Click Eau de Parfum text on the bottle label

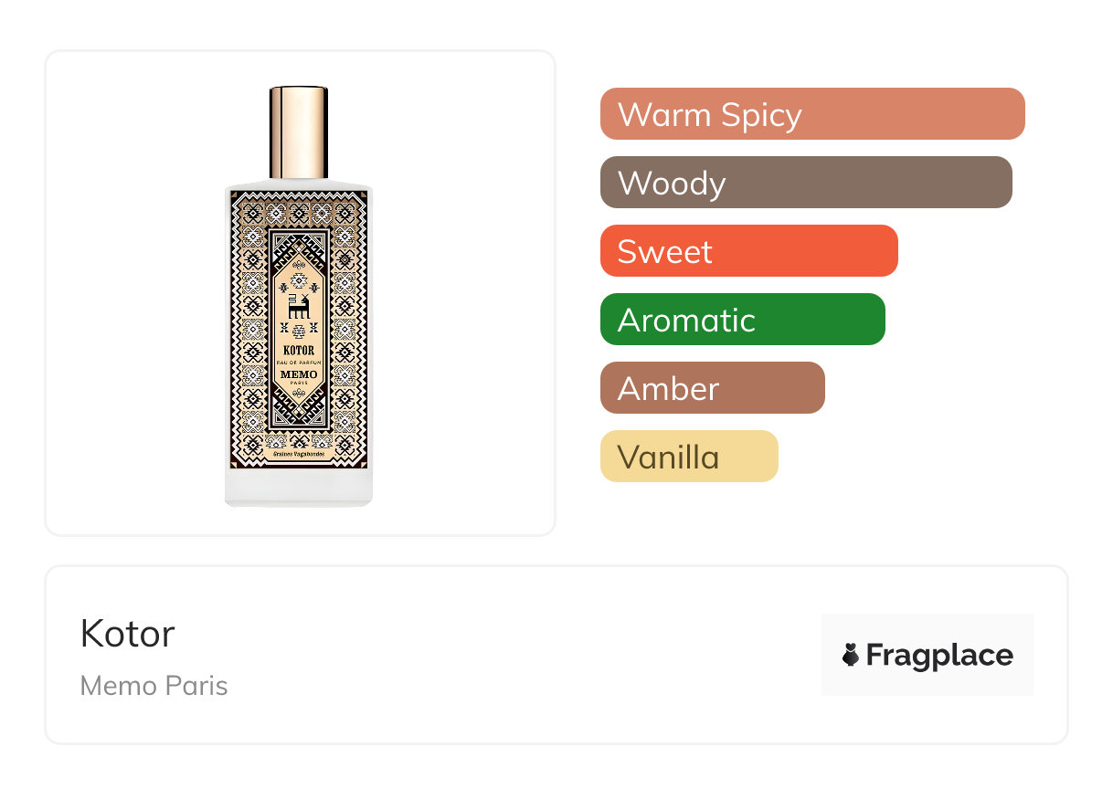(x=299, y=363)
